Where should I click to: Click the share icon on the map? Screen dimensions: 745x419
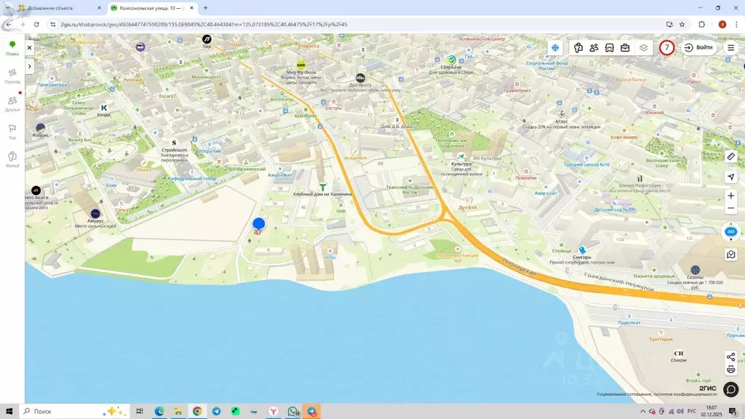tap(731, 356)
